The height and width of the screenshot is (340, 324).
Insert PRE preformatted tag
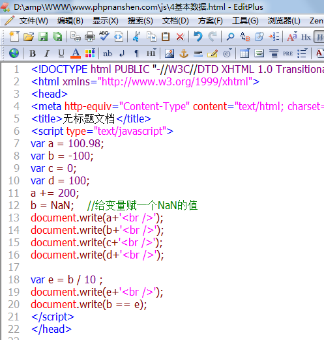[x=287, y=53]
